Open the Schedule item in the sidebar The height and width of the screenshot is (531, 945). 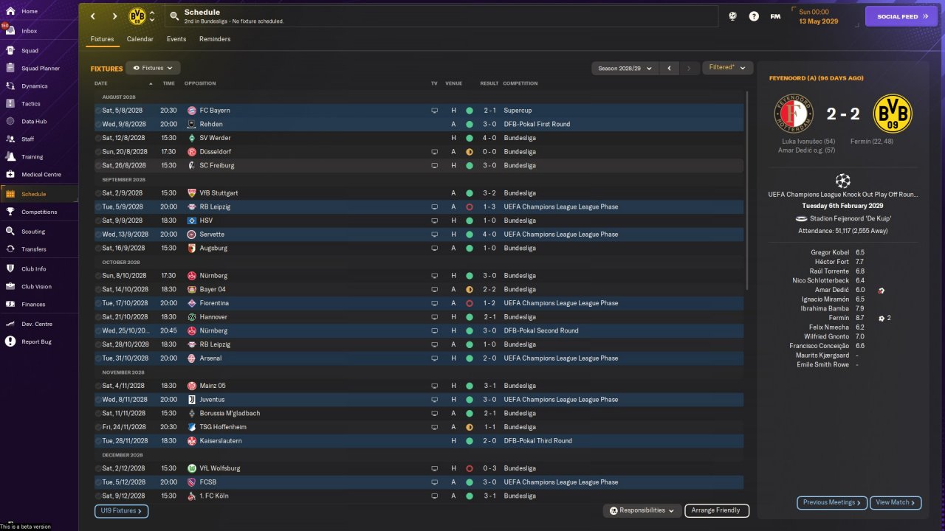tap(38, 194)
